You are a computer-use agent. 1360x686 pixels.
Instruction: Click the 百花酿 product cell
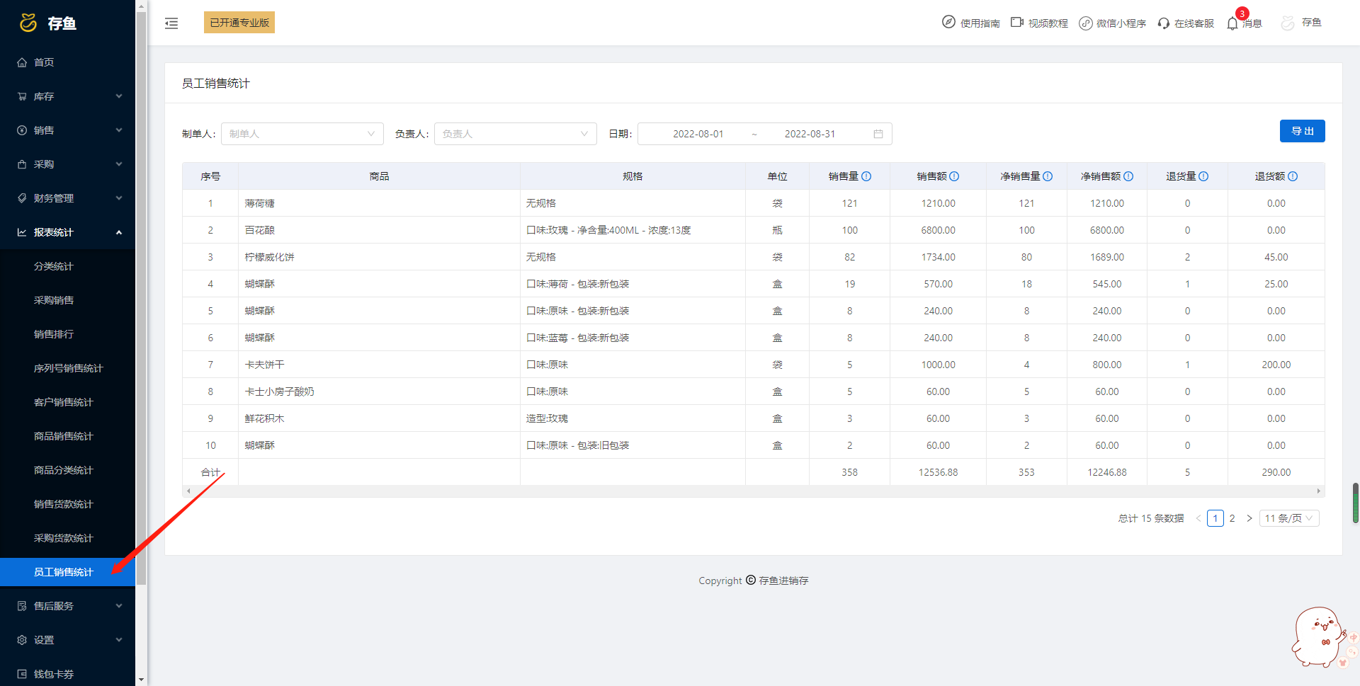tap(379, 230)
